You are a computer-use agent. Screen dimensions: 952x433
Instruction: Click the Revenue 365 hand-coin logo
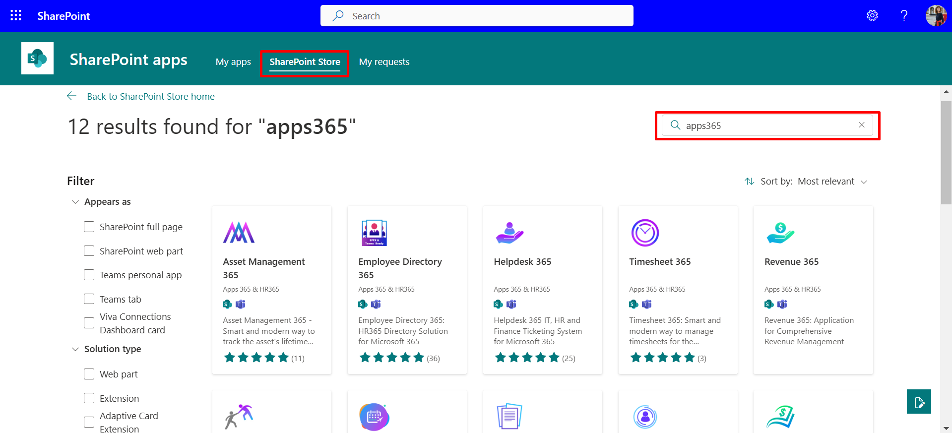pos(780,233)
